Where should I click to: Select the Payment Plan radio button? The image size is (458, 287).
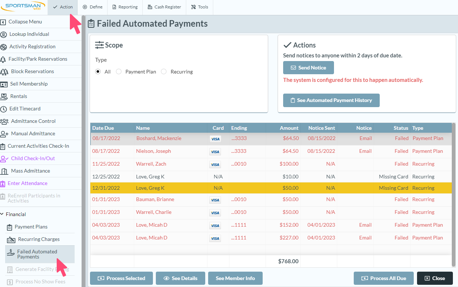tap(119, 72)
